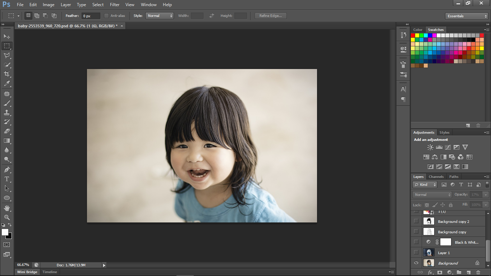Add a Curves adjustment
The width and height of the screenshot is (491, 276).
click(x=448, y=147)
